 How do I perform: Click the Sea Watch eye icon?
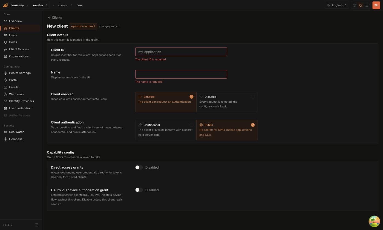pyautogui.click(x=5, y=132)
